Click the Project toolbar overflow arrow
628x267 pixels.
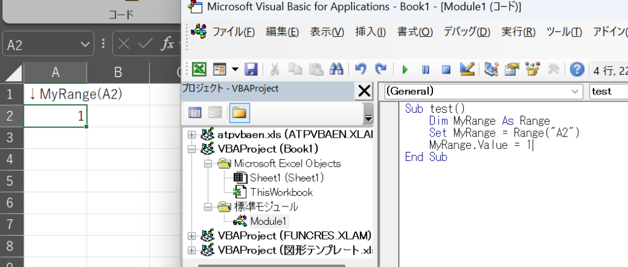pos(368,113)
